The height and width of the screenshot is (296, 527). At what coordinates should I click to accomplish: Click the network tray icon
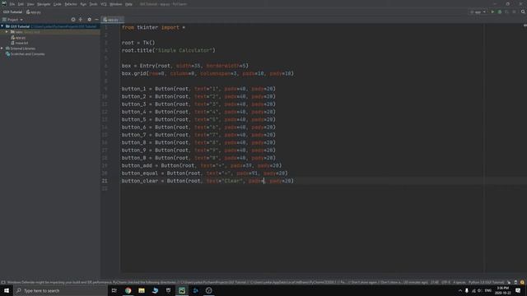474,290
